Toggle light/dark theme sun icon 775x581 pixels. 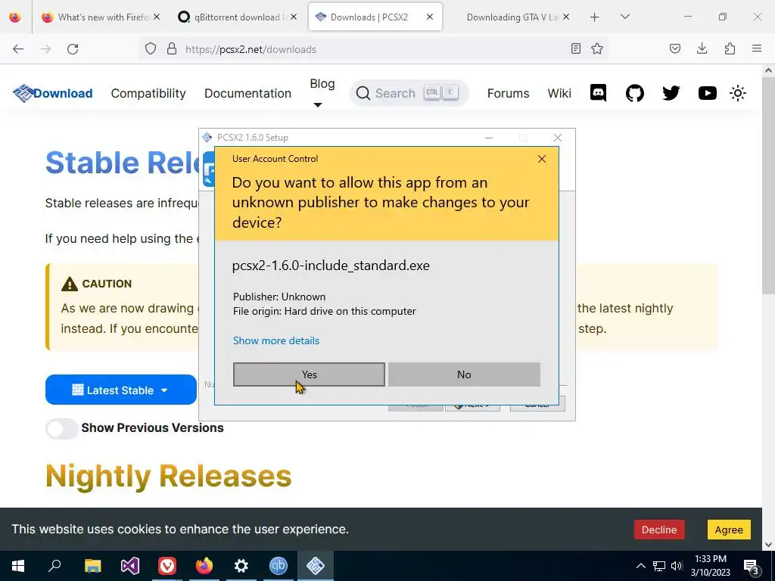pos(737,93)
